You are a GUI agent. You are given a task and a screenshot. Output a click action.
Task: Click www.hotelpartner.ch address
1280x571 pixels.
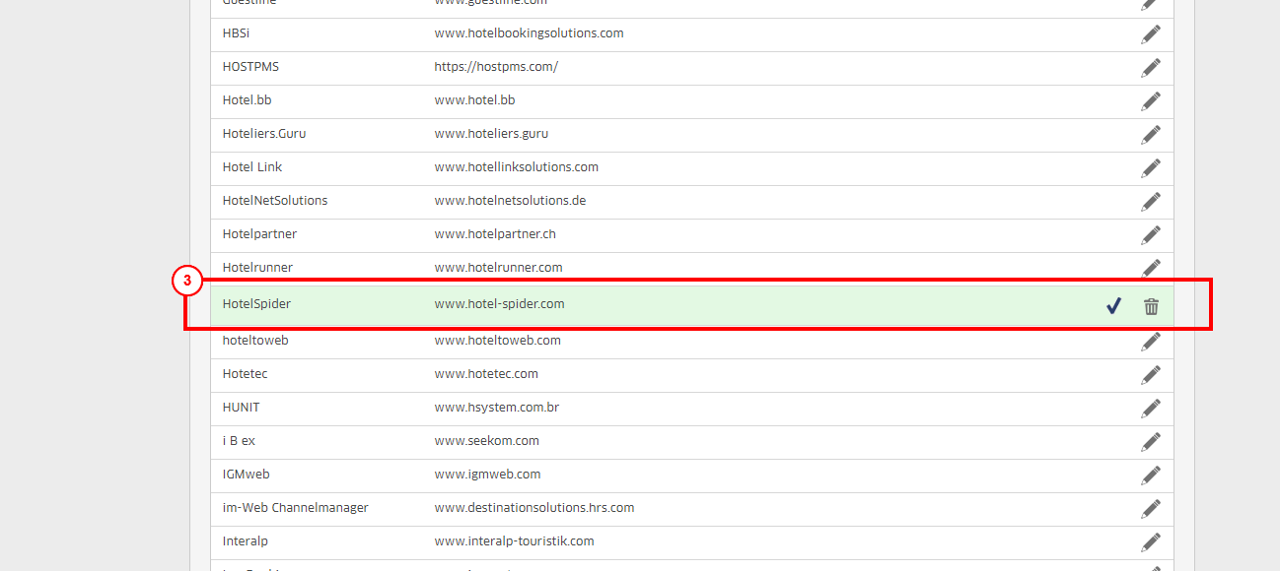[x=495, y=234]
